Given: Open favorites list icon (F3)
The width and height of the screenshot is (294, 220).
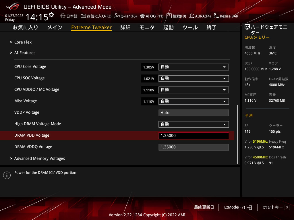Looking at the screenshot, I should (x=83, y=16).
